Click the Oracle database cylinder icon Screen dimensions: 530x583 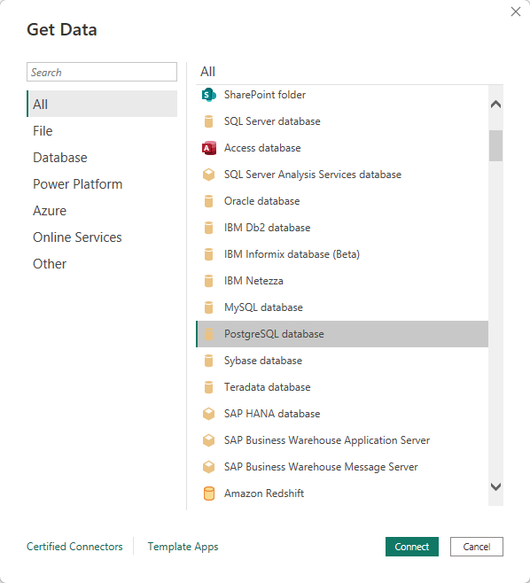pyautogui.click(x=208, y=201)
